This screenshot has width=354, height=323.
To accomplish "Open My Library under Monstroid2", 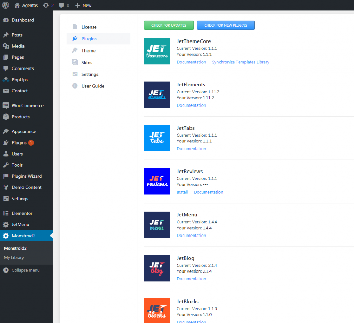I will point(13,257).
